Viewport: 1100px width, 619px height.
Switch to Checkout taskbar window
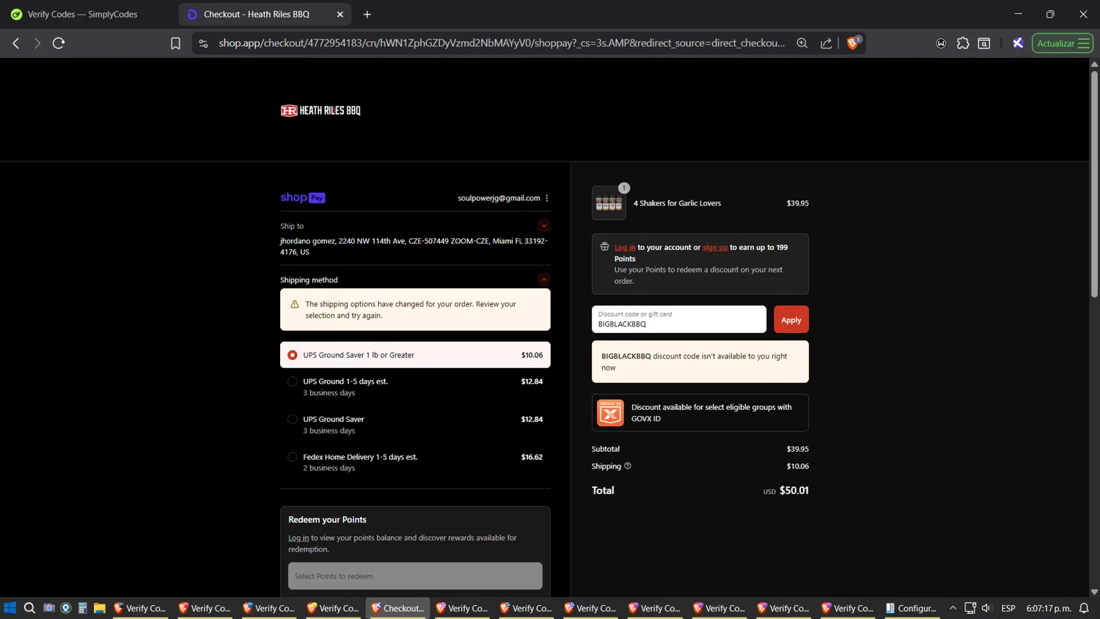pyautogui.click(x=398, y=608)
